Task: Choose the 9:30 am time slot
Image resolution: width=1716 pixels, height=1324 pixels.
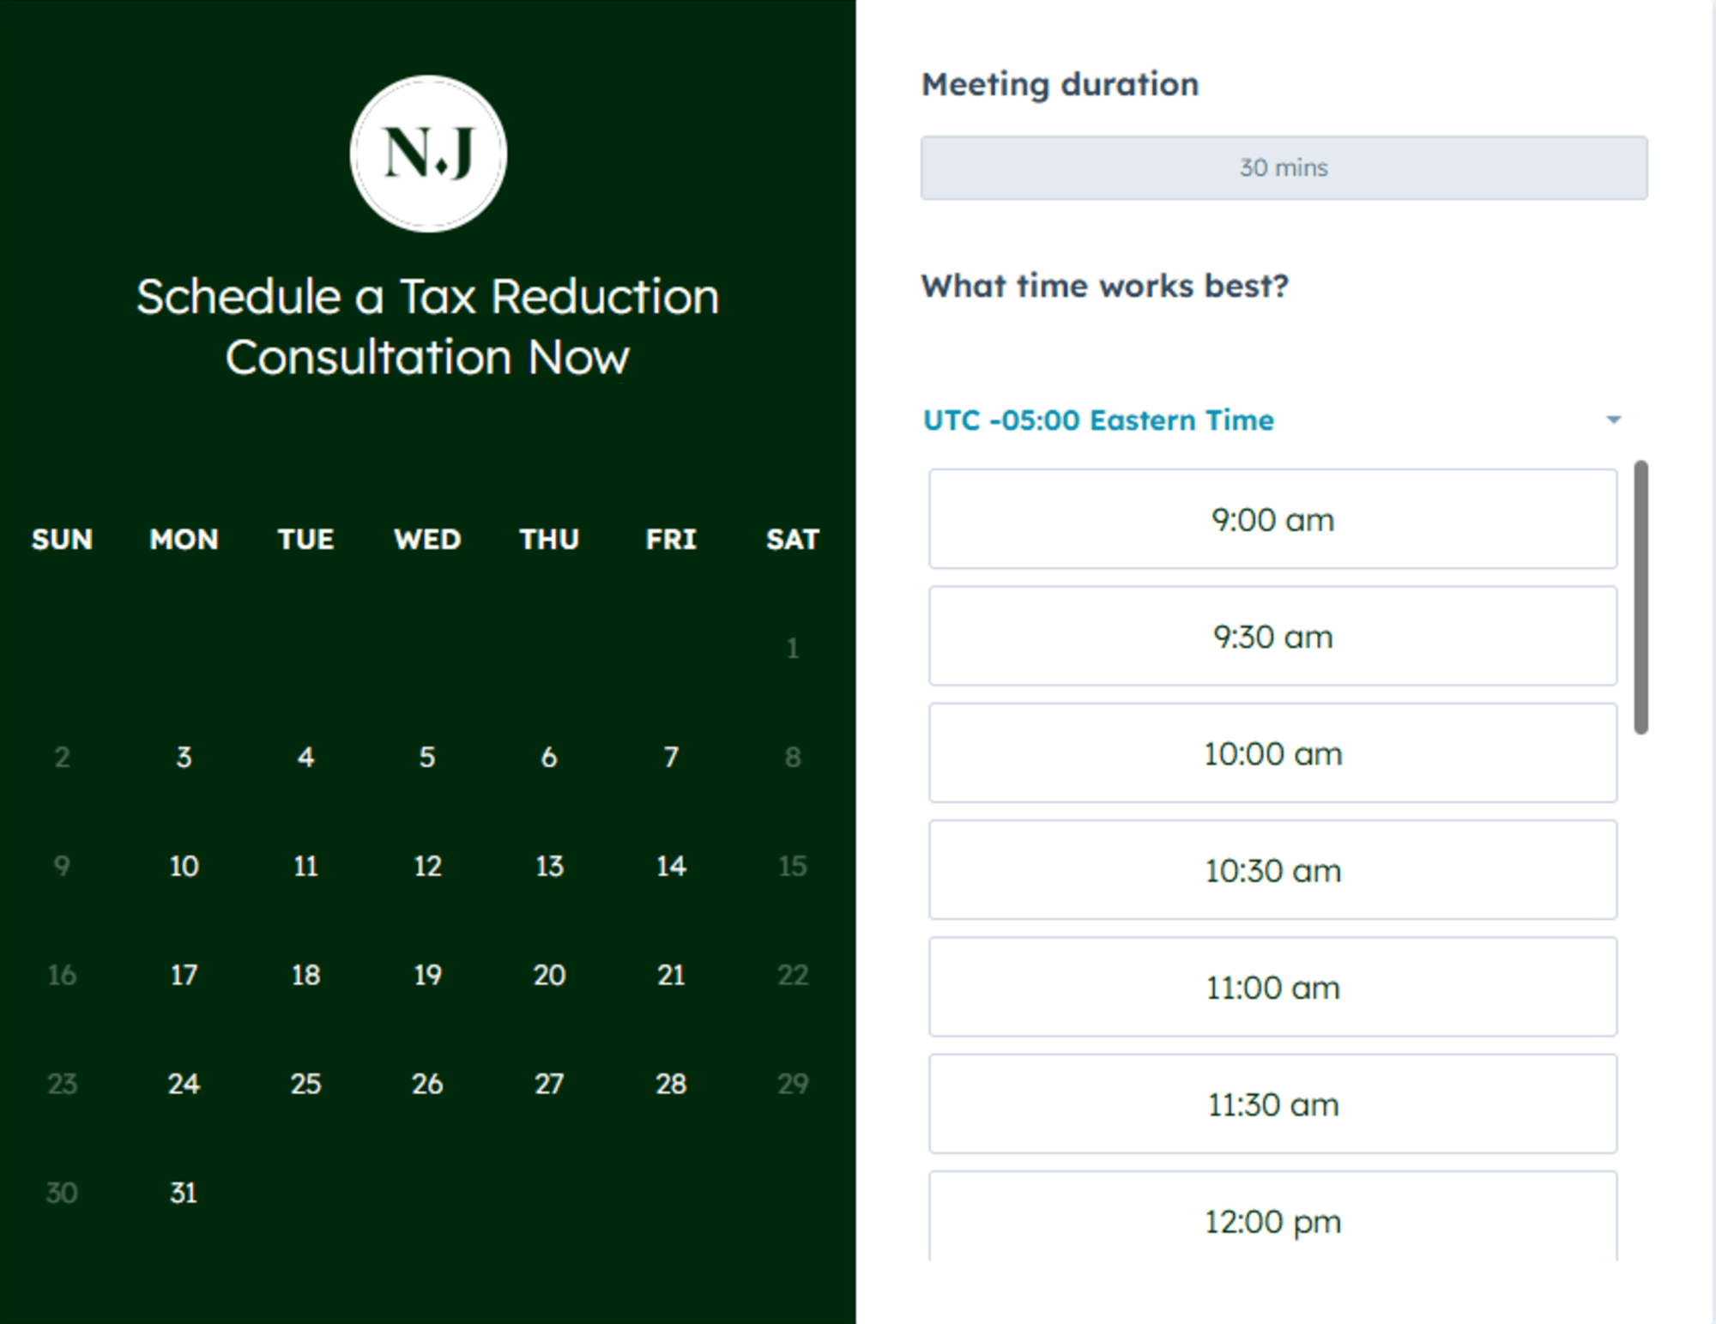Action: click(x=1272, y=636)
